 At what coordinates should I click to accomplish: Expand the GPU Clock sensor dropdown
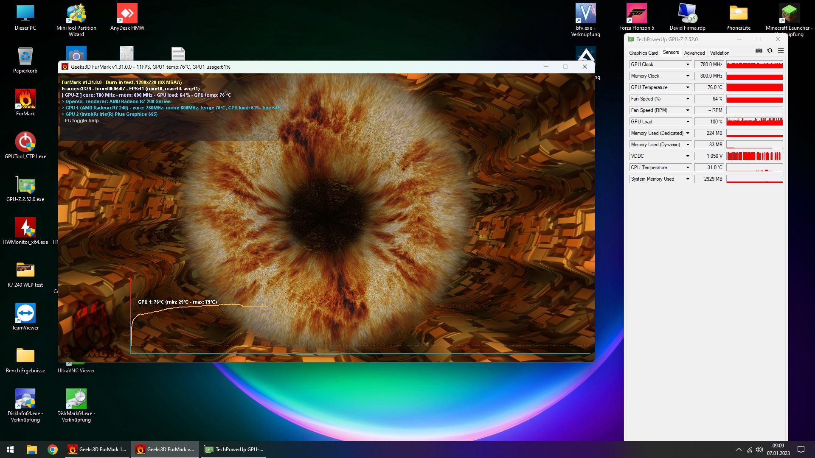[688, 64]
